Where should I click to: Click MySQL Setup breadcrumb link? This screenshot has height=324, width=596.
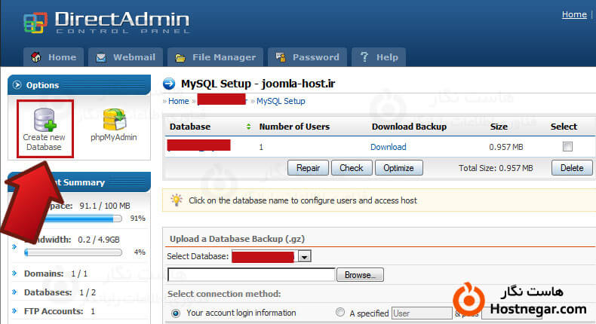(x=281, y=101)
